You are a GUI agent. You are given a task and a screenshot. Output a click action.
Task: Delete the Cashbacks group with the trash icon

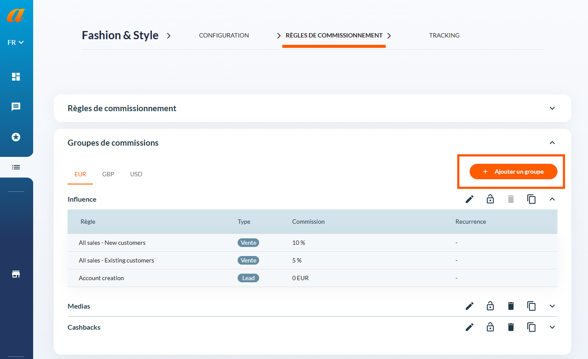(x=511, y=327)
